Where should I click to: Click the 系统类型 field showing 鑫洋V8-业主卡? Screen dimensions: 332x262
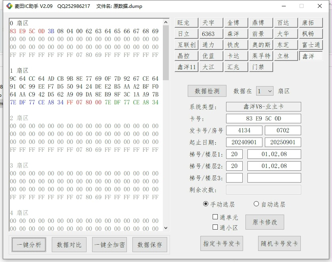[263, 107]
